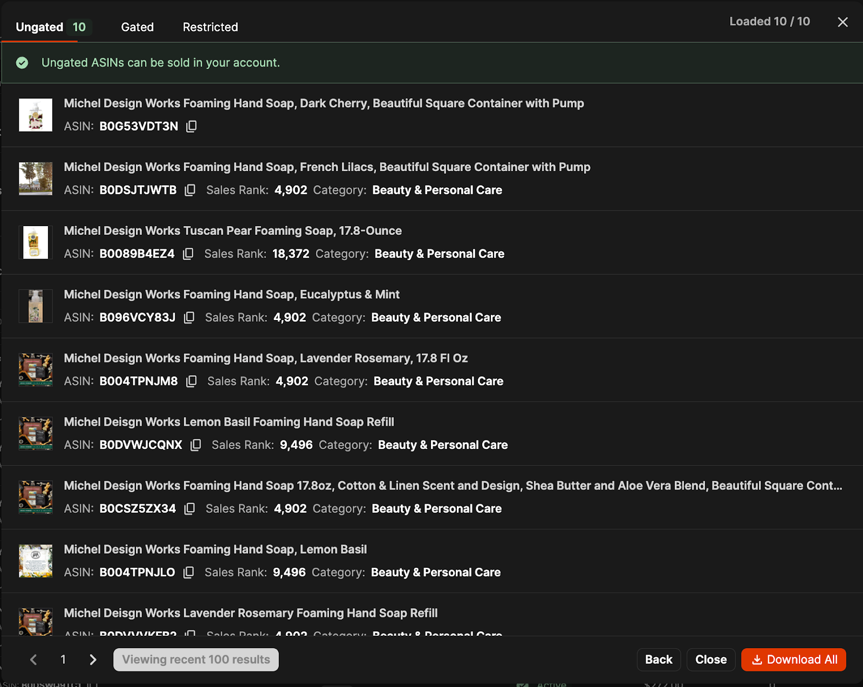
Task: Open the Lemon Basil Refill thumbnail
Action: coord(36,433)
